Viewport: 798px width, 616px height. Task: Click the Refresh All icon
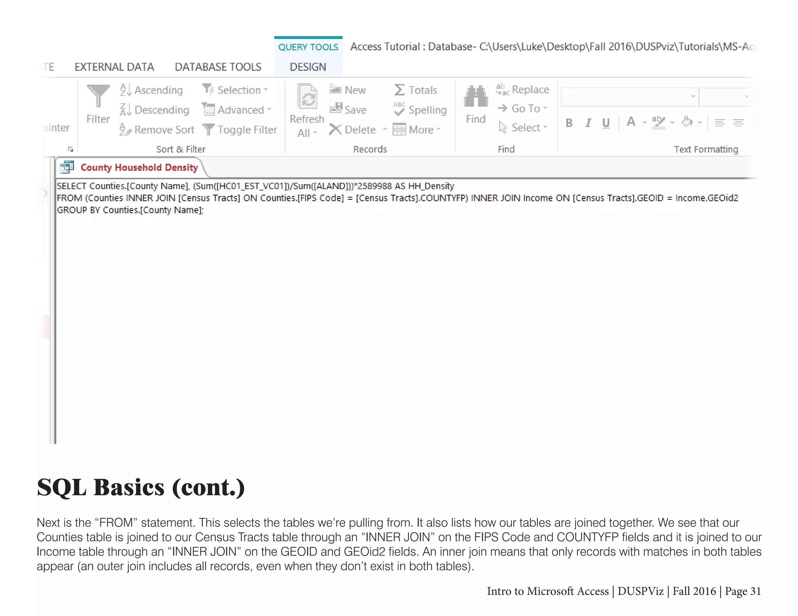307,97
